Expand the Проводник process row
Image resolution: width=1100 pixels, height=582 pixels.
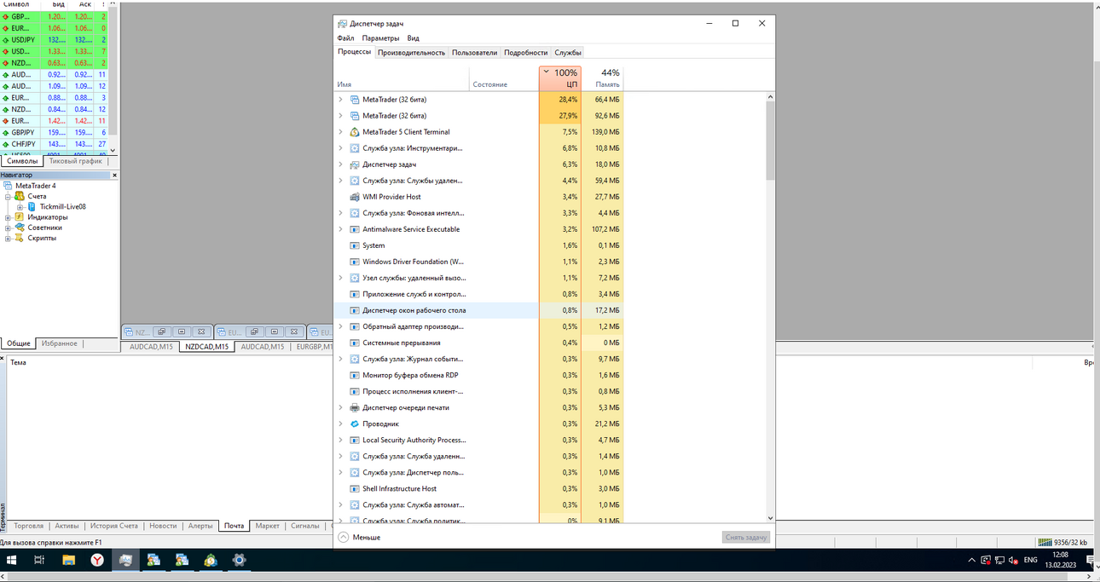(341, 424)
